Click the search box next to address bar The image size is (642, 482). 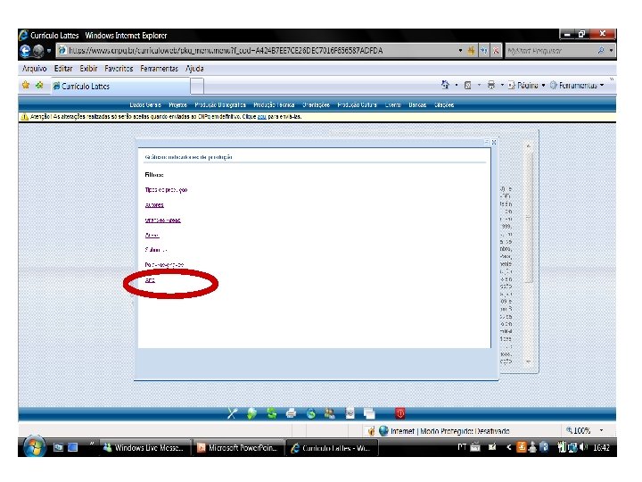pos(551,51)
